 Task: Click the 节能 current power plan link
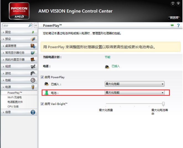click(x=107, y=57)
